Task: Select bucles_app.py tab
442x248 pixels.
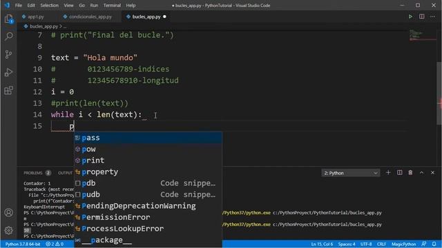Action: 146,17
